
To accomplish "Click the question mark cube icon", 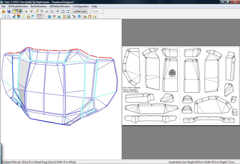I will click(74, 17).
